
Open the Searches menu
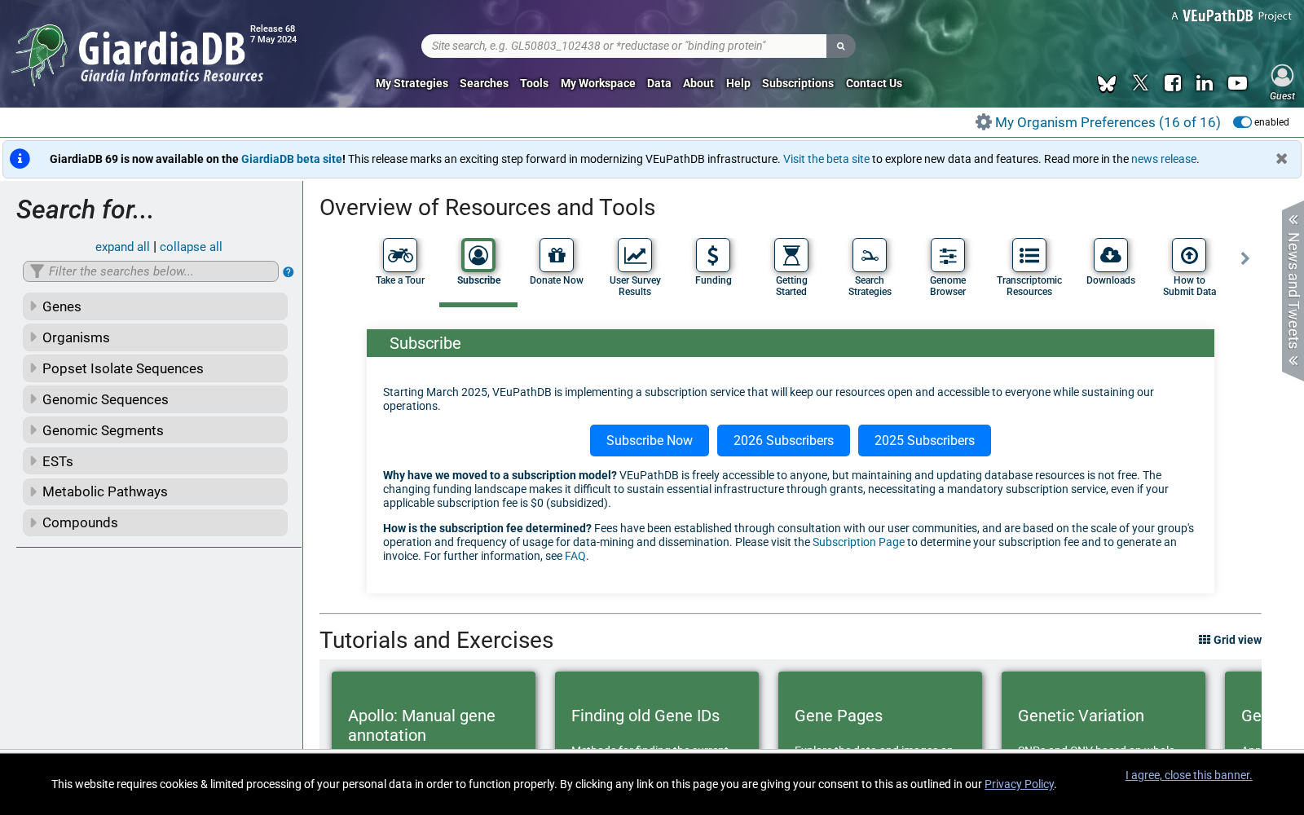(x=484, y=83)
